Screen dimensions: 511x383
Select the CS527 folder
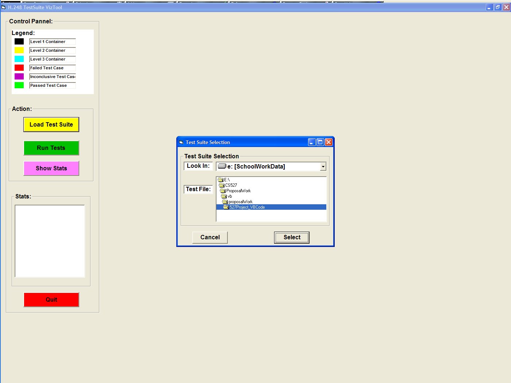click(x=231, y=185)
